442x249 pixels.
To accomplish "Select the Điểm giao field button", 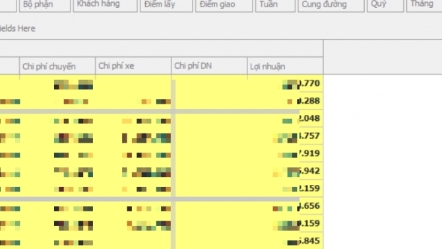I will click(224, 6).
